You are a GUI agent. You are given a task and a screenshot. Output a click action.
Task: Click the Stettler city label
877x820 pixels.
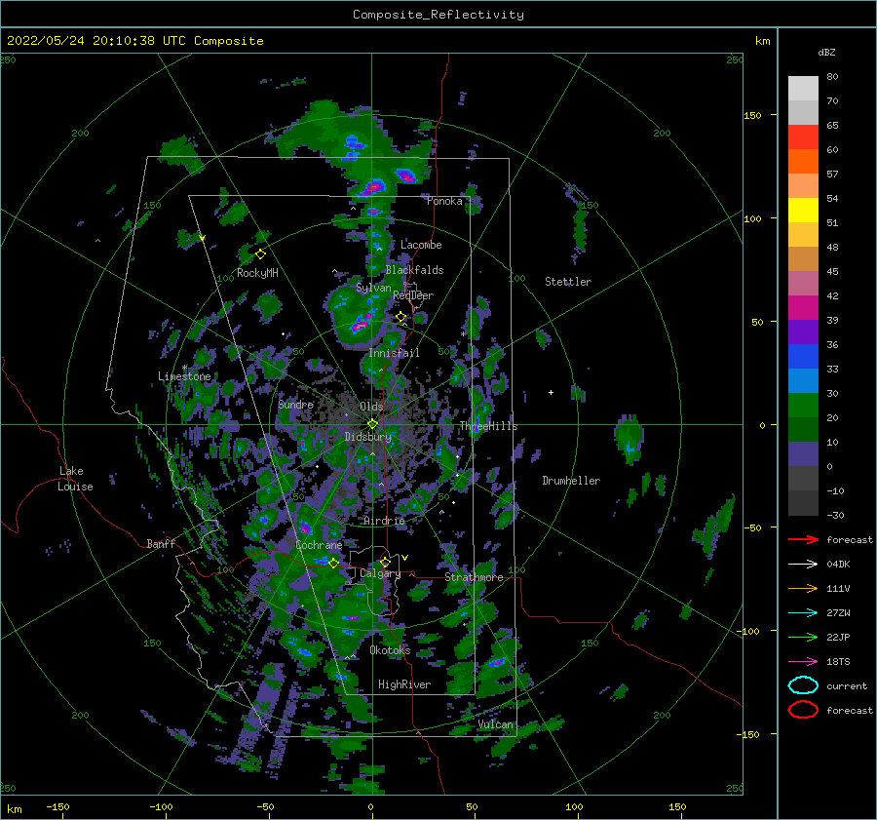(x=568, y=282)
